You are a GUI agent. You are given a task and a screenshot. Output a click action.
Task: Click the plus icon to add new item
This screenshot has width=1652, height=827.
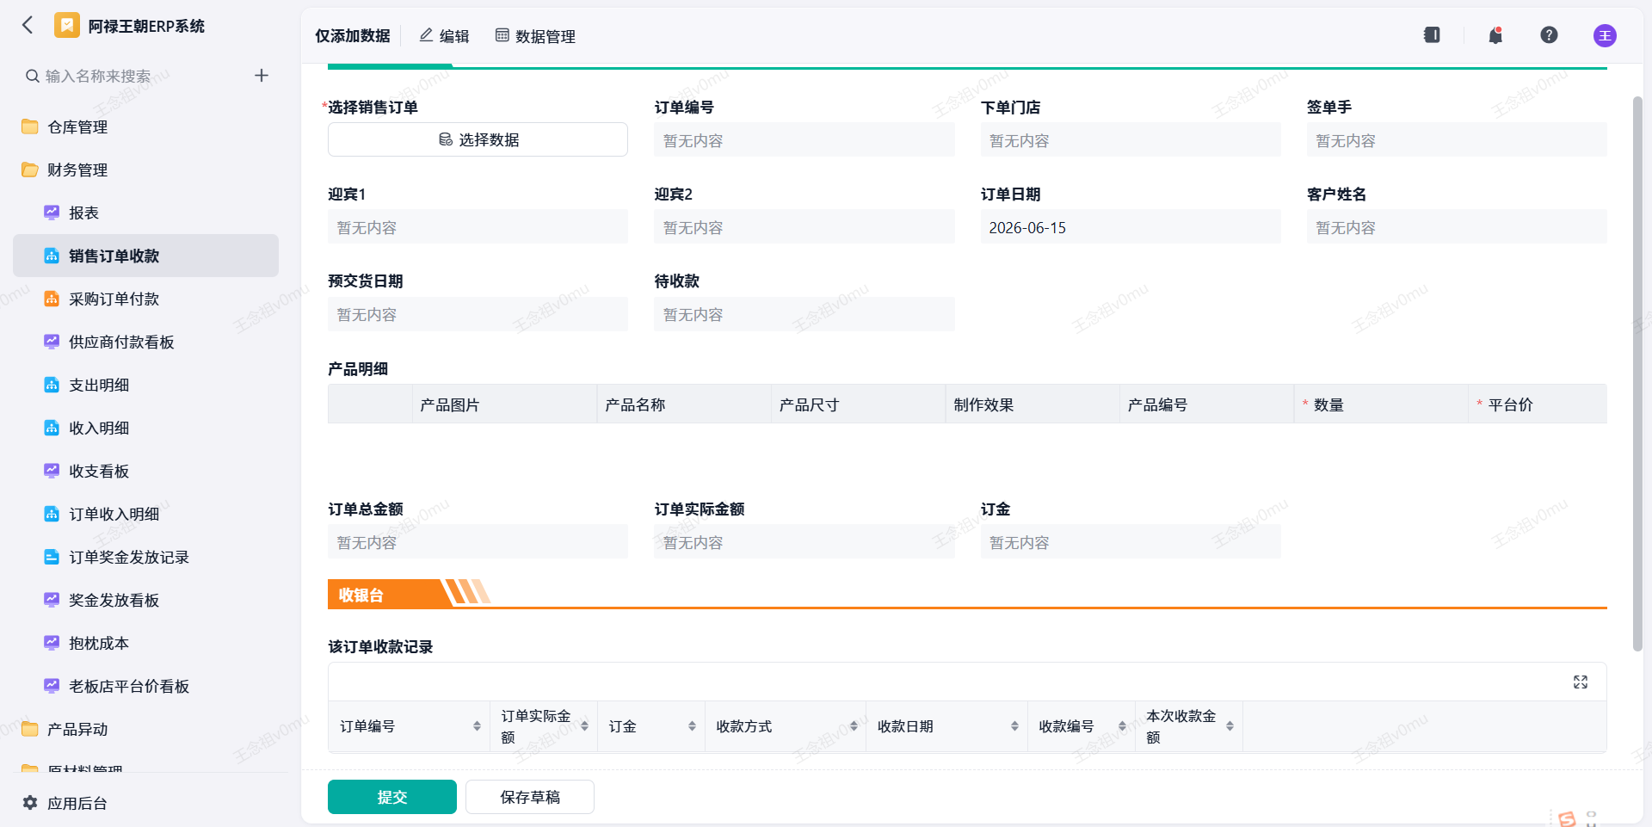click(x=262, y=76)
